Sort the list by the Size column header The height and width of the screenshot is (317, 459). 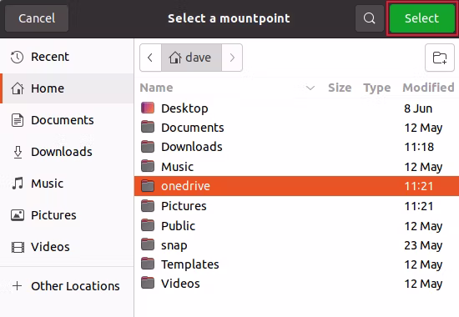(340, 88)
